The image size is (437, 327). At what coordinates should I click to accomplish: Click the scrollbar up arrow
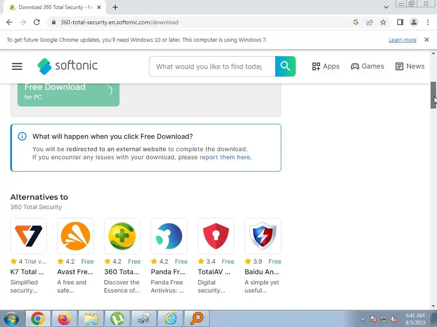coord(434,53)
